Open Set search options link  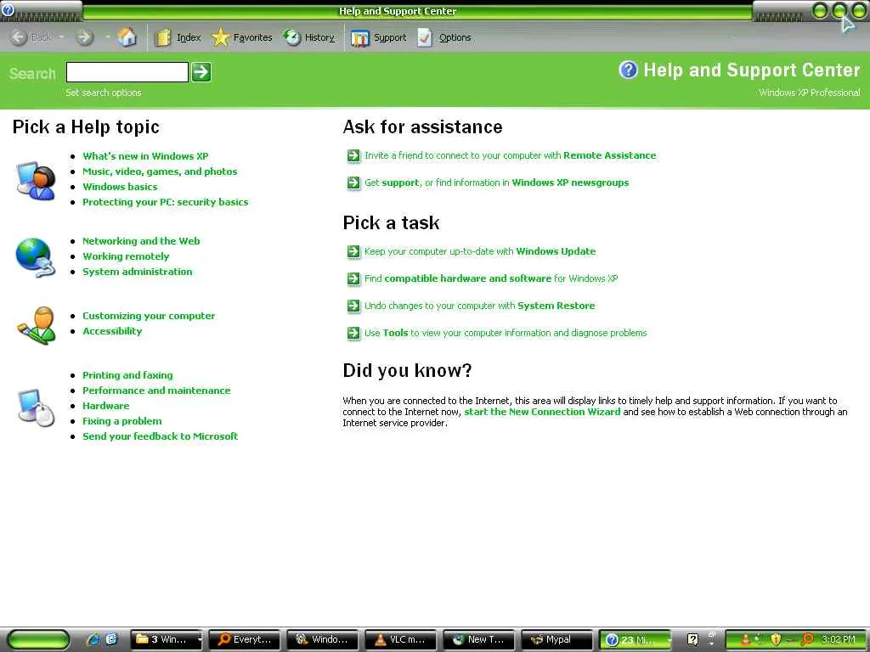point(103,93)
